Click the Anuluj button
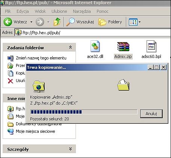This screenshot has width=171, height=158. pos(151,114)
